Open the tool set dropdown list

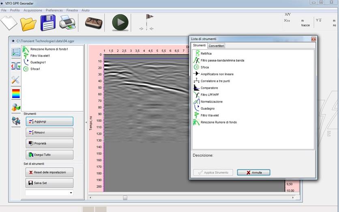71,193
